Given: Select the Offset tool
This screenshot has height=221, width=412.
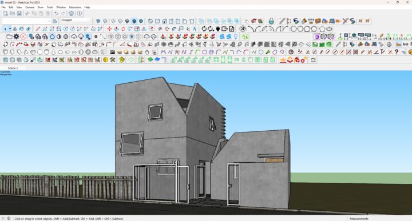Looking at the screenshot, I should click(150, 29).
